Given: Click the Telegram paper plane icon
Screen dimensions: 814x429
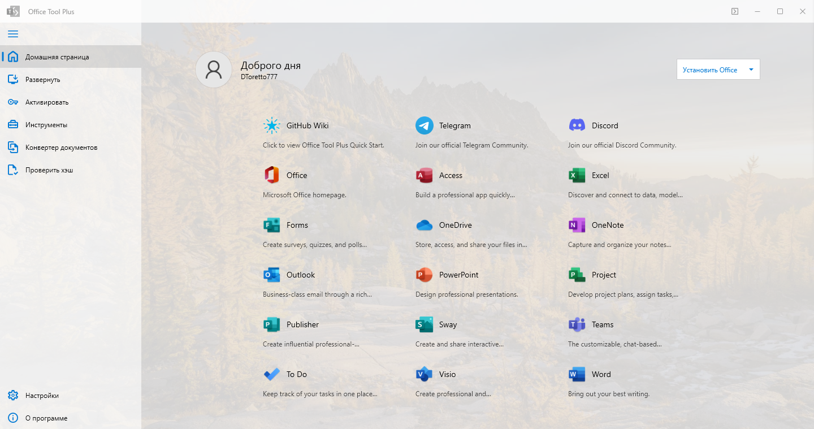Looking at the screenshot, I should [x=425, y=125].
